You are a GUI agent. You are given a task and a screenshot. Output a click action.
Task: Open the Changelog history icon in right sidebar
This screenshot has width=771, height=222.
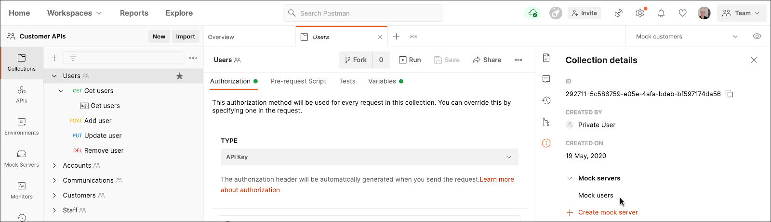pos(546,100)
